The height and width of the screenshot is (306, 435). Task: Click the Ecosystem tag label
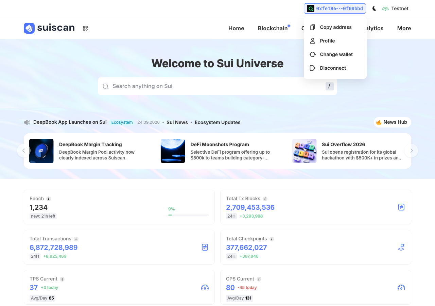122,122
